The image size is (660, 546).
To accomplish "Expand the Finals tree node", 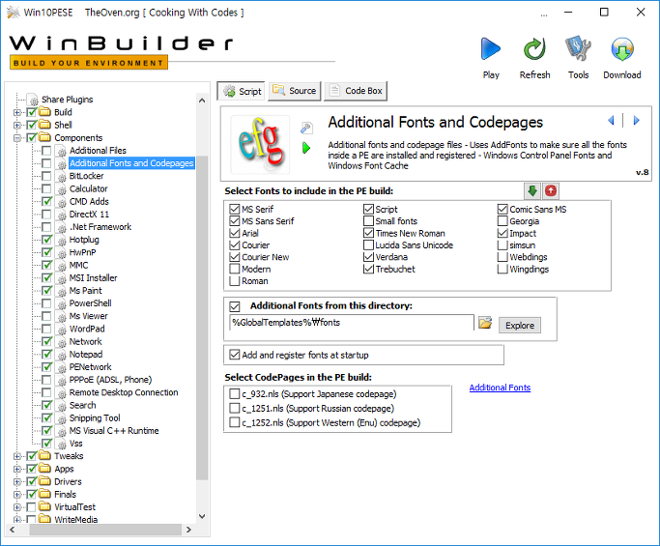I will tap(17, 494).
